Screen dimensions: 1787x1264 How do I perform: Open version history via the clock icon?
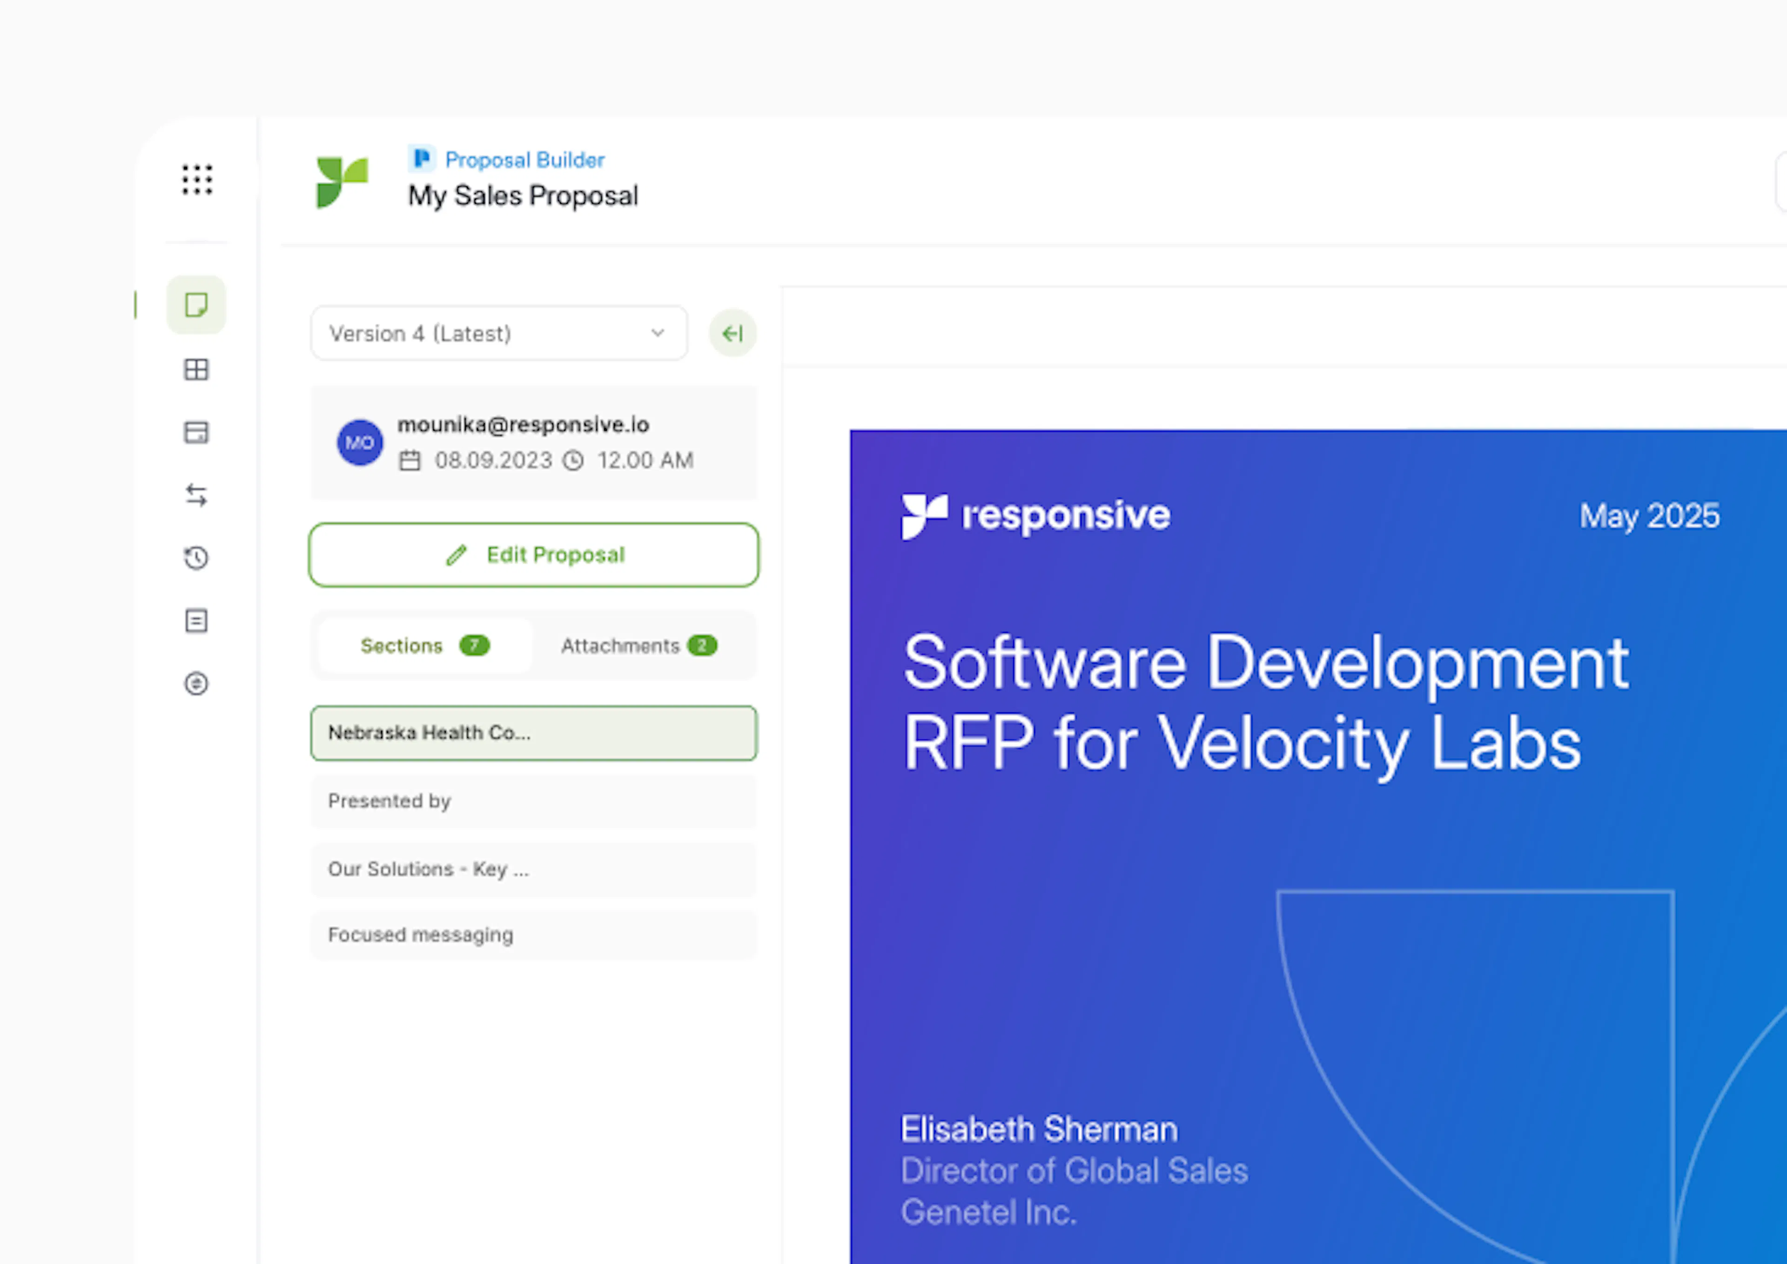196,557
